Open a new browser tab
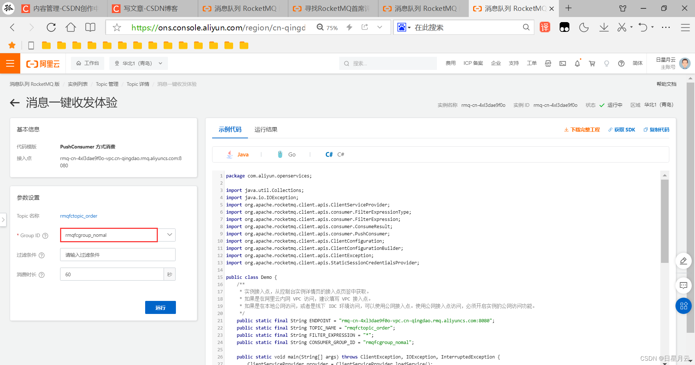The image size is (695, 365). pyautogui.click(x=569, y=8)
